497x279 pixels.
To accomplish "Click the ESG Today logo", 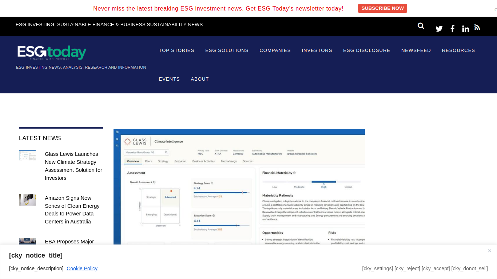I will tap(52, 53).
